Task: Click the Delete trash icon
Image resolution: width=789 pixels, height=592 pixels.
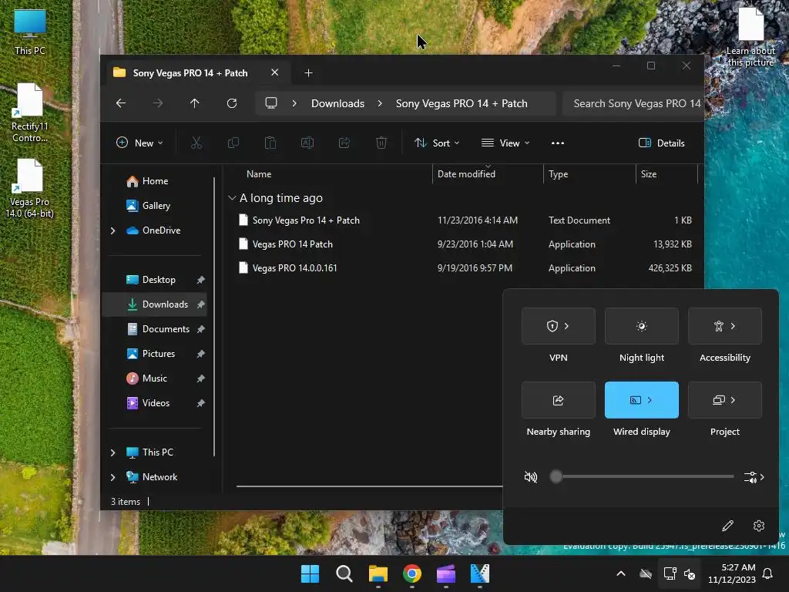Action: coord(381,143)
